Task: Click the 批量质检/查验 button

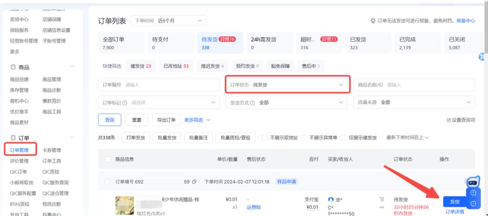Action: (235, 137)
